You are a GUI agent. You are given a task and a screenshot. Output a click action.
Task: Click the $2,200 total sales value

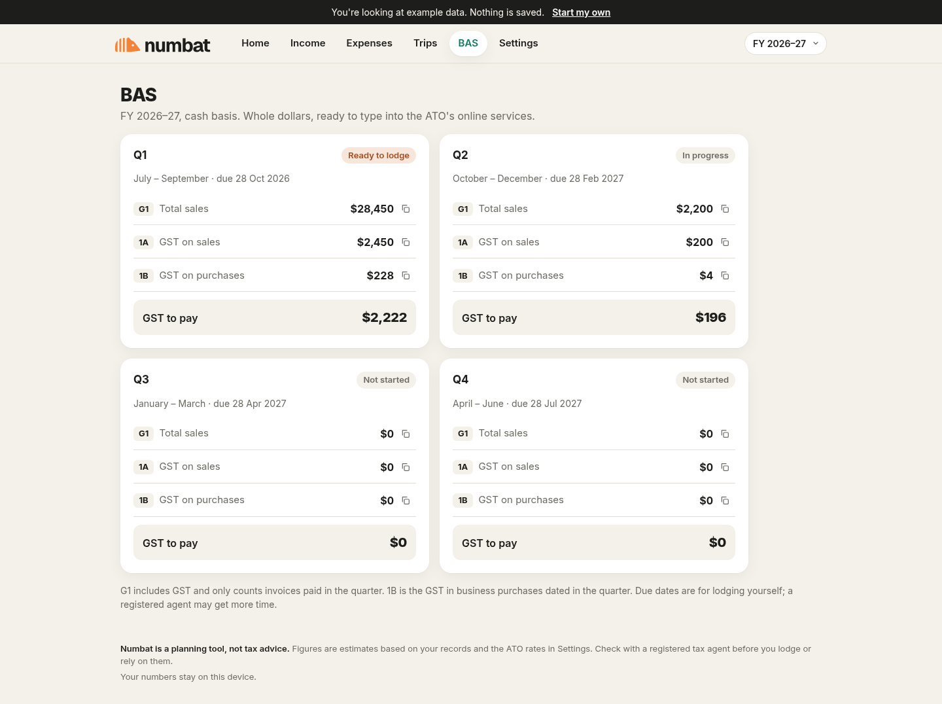[694, 209]
